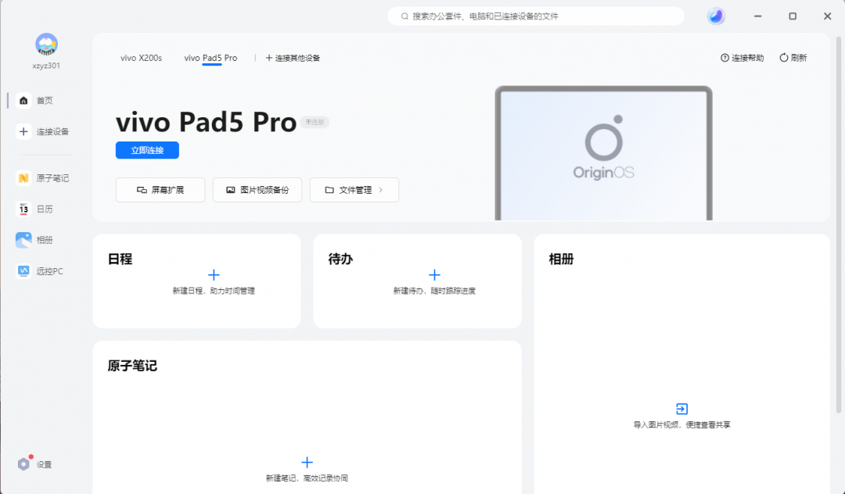This screenshot has height=494, width=845.
Task: Click the 待办 card heading
Action: coord(340,260)
